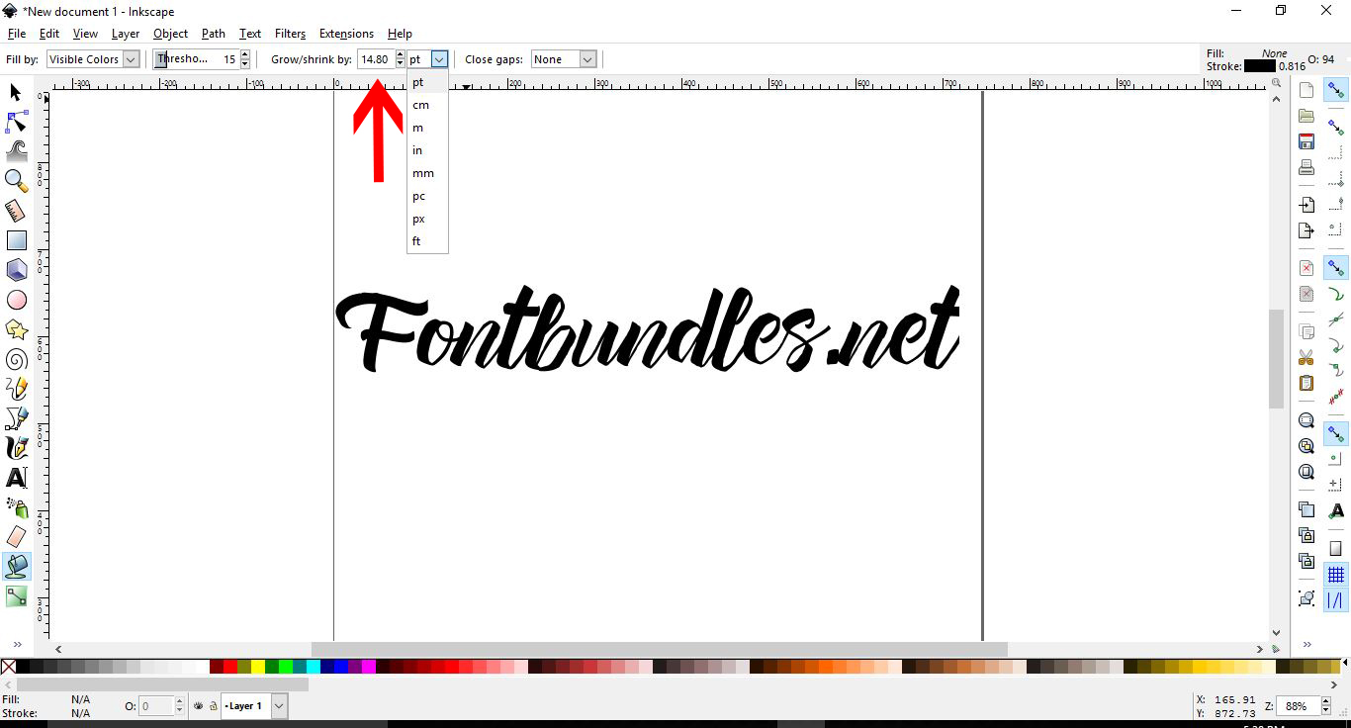1351x728 pixels.
Task: Pick the yellow palette swatch
Action: pos(258,667)
